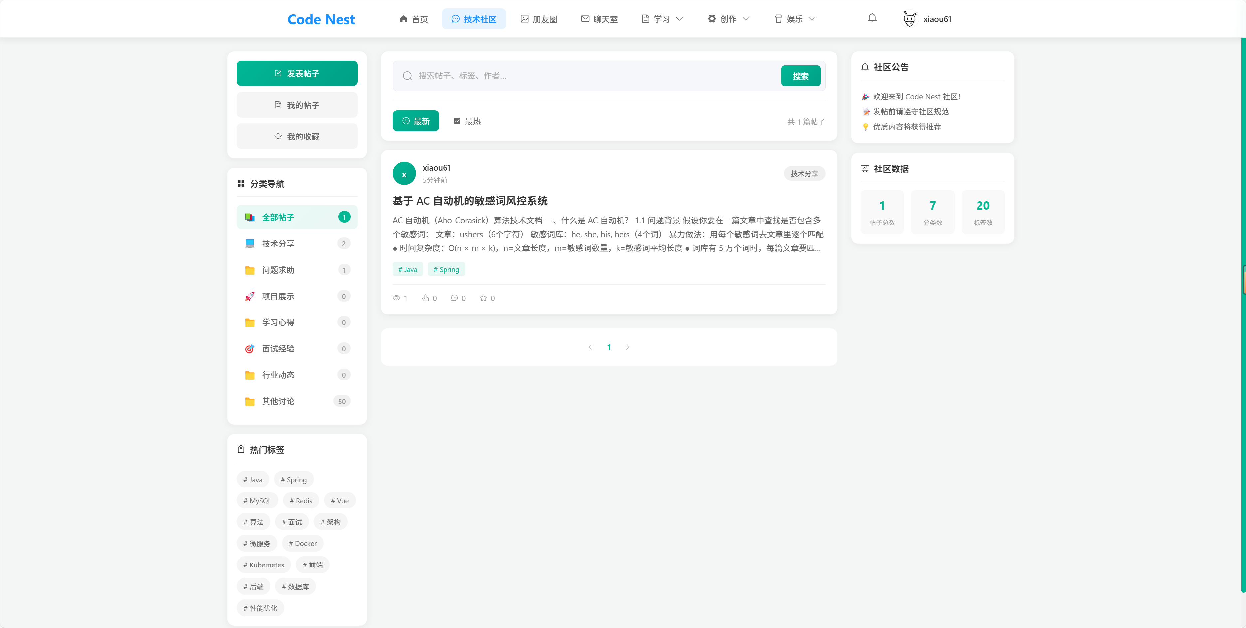Click the thumbs-up like icon on post
1246x628 pixels.
tap(425, 298)
